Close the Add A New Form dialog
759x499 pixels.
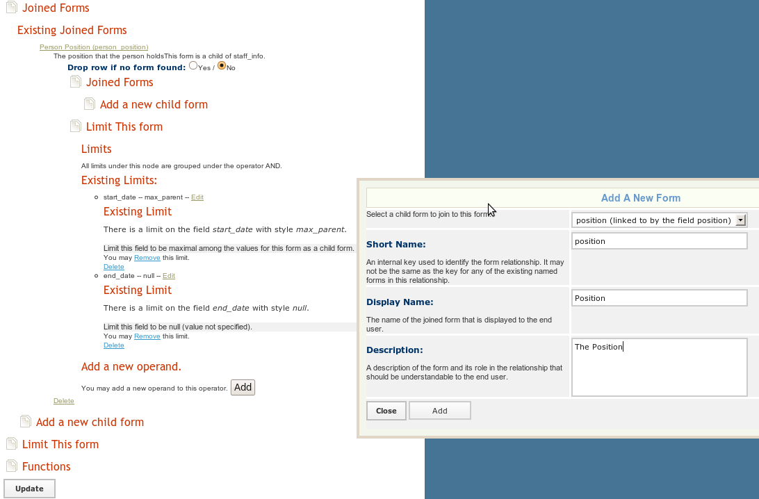tap(386, 411)
